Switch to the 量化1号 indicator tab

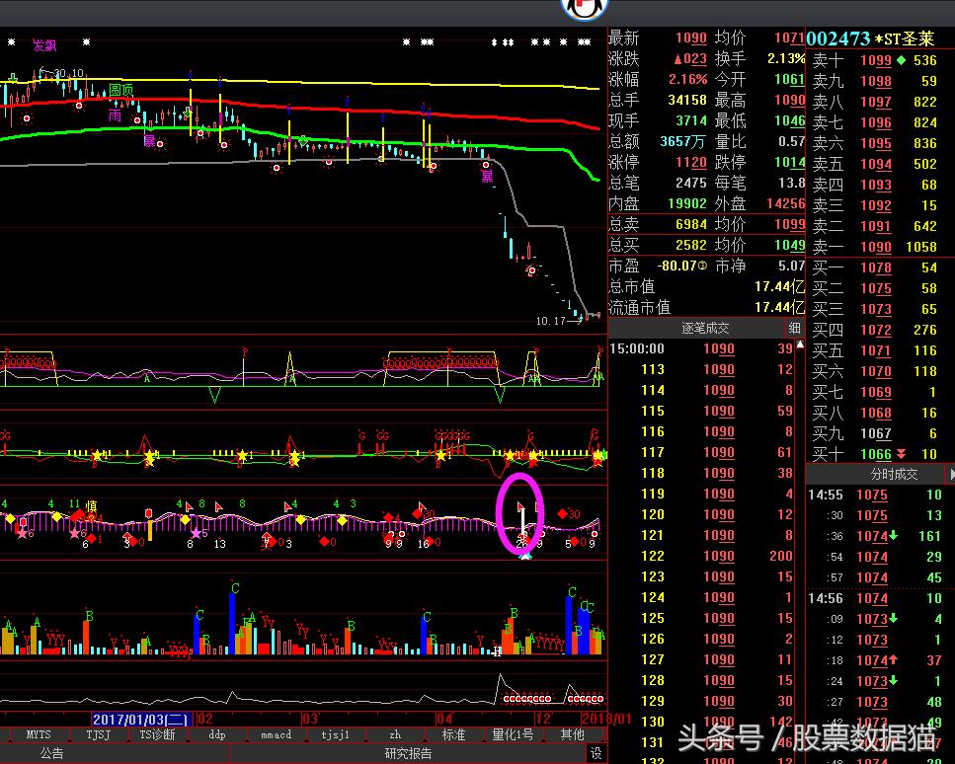pos(513,734)
